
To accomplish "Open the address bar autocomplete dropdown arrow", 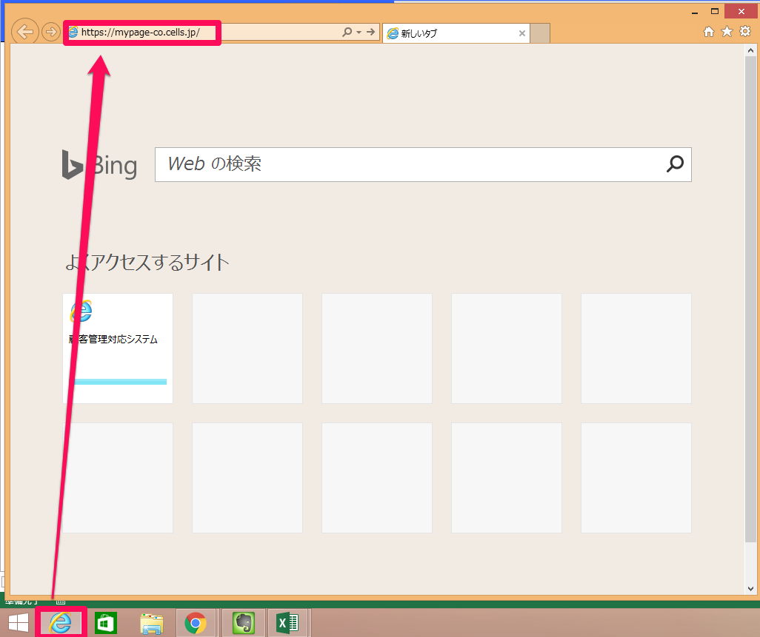I will click(359, 33).
